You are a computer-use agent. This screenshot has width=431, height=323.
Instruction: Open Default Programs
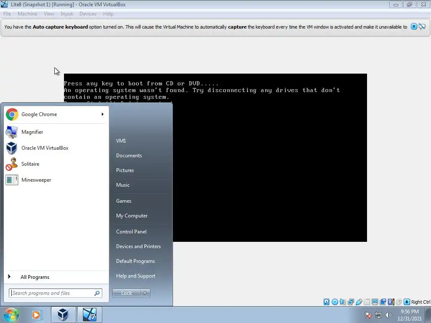[135, 261]
